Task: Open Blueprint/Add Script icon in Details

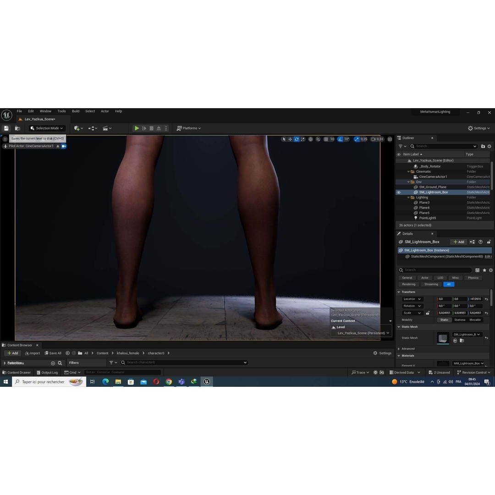Action: point(472,242)
